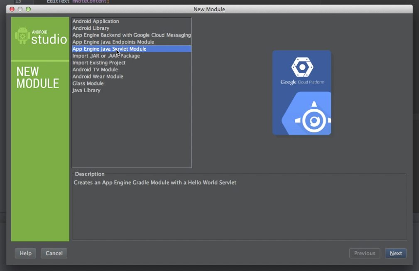Close the New Module window
419x271 pixels.
click(x=12, y=9)
